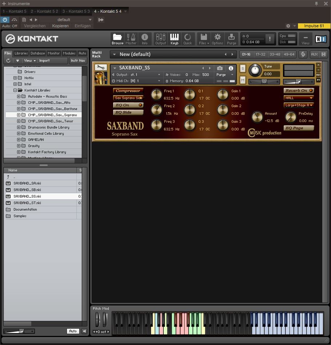Open the Midi Ch dropdown
Viewport: 331px width, 345px height.
[136, 81]
